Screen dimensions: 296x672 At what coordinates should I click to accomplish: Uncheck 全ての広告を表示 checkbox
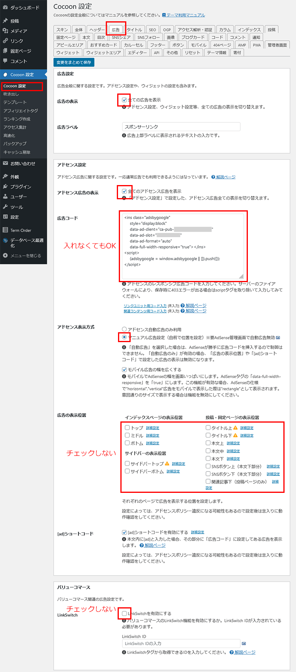(x=124, y=100)
